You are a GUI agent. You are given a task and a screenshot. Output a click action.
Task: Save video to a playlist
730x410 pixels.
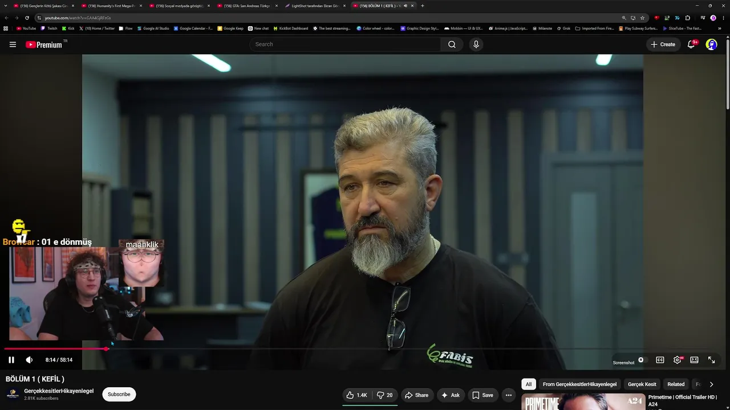(x=482, y=395)
